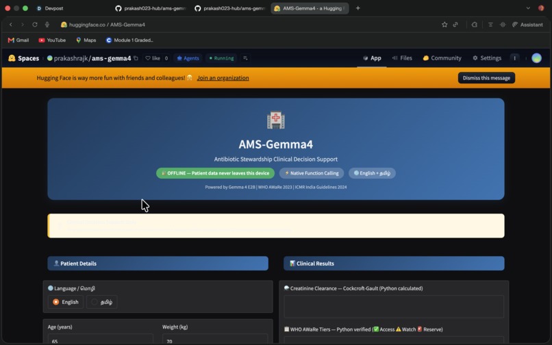Click the browser forward arrow

pos(23,25)
